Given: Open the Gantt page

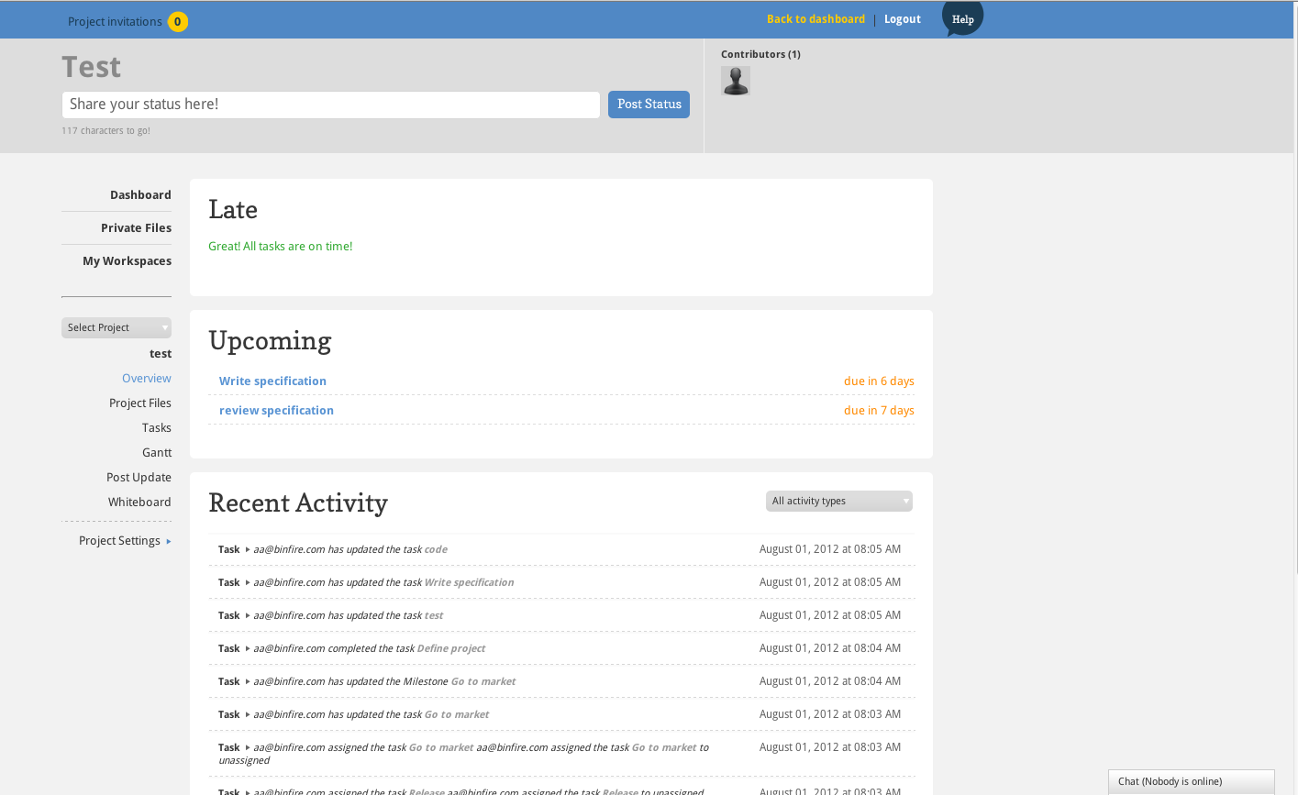Looking at the screenshot, I should click(x=157, y=452).
